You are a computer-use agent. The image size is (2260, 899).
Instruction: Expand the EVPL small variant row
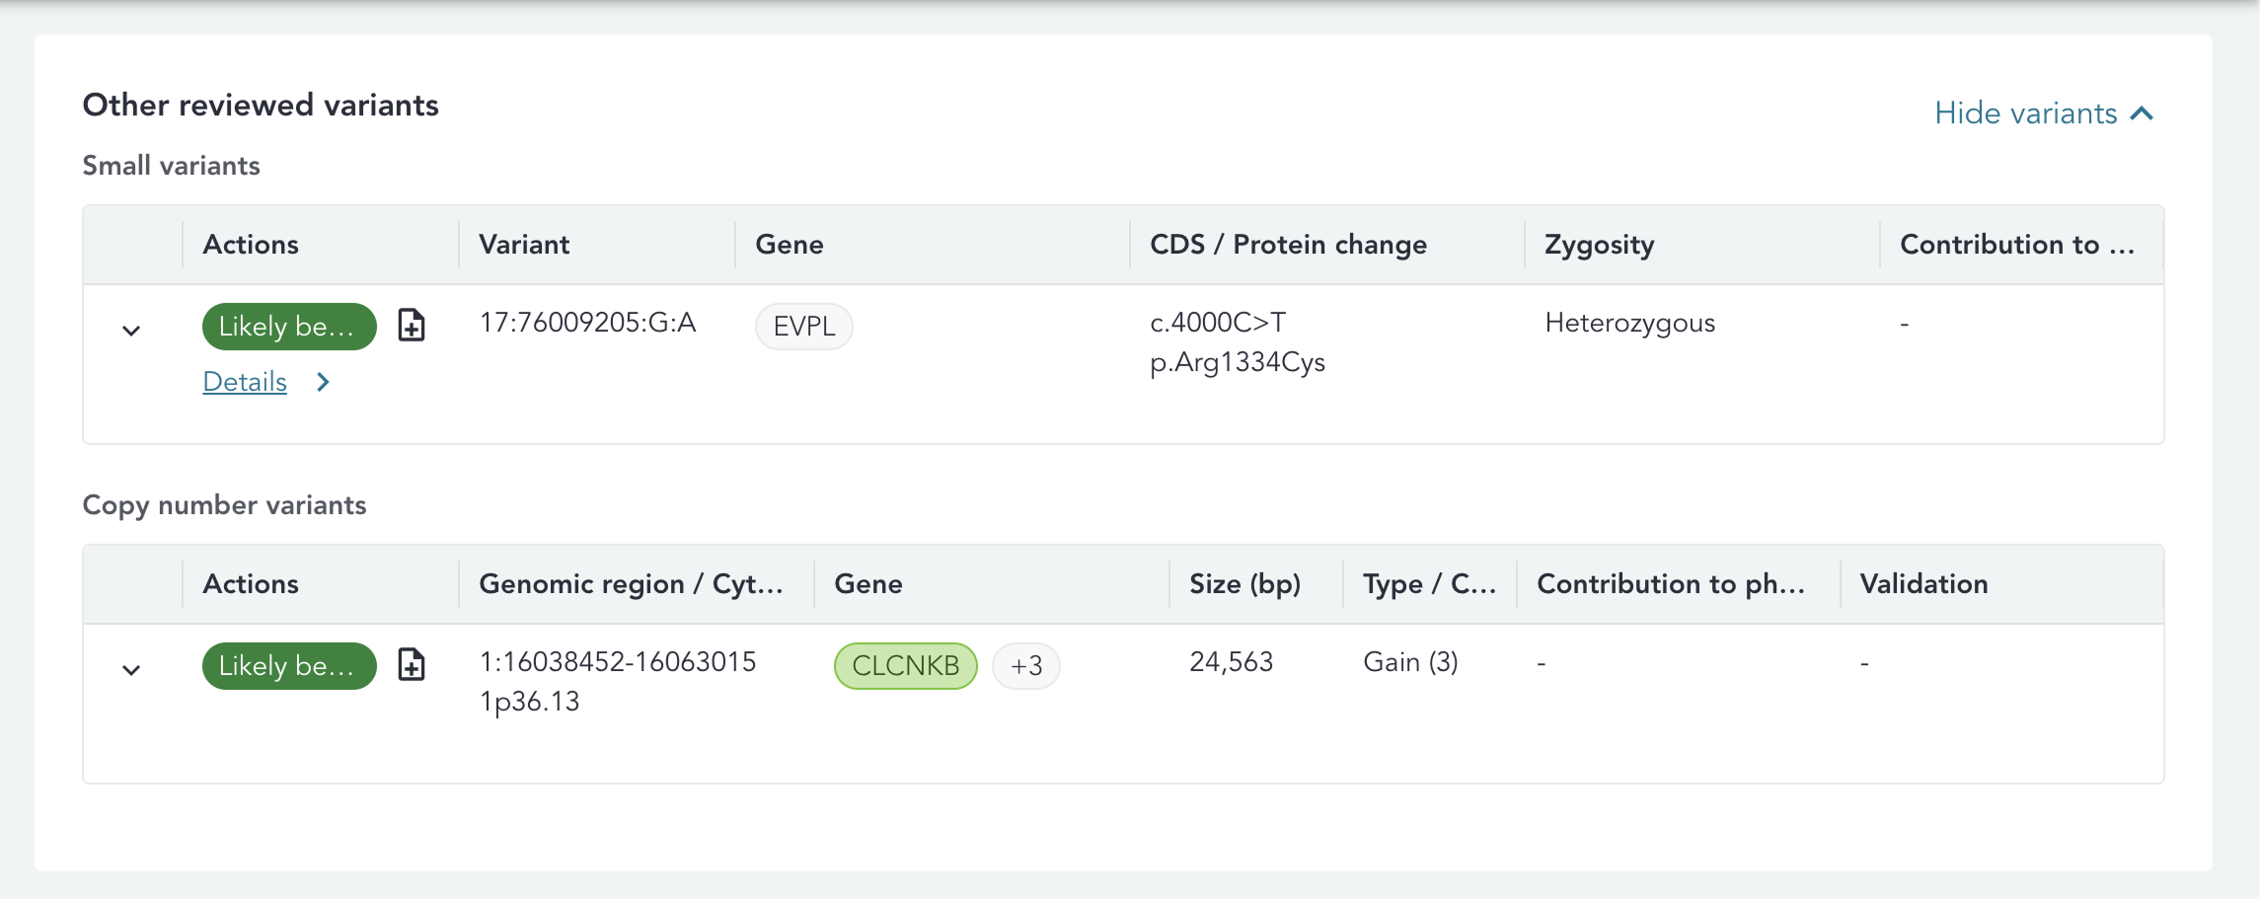tap(131, 331)
